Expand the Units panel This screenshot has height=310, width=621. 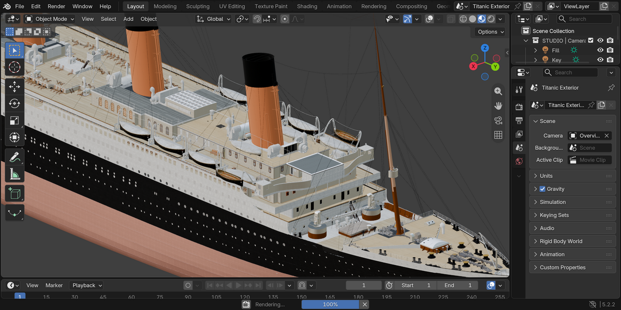tap(573, 176)
